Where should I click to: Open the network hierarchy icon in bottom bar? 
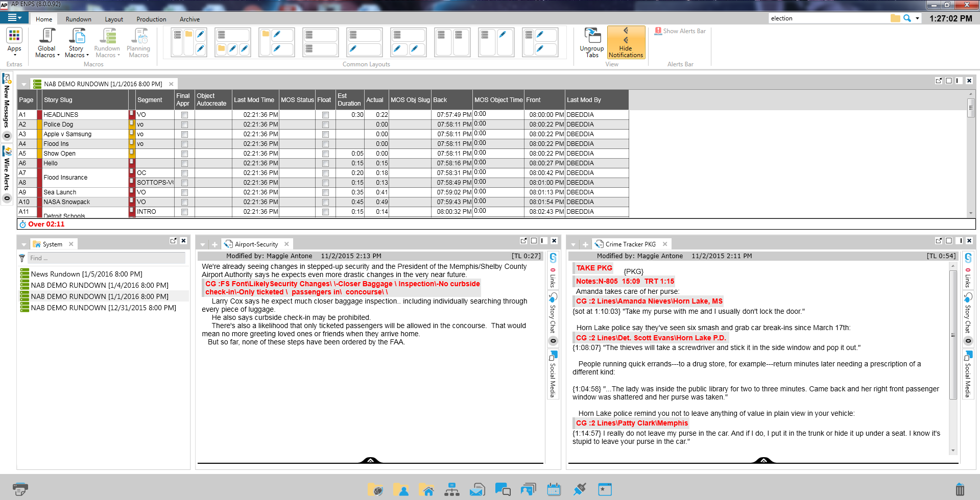point(451,490)
